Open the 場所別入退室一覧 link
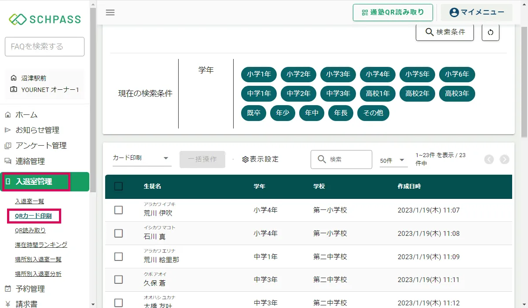Image resolution: width=528 pixels, height=308 pixels. (38, 260)
